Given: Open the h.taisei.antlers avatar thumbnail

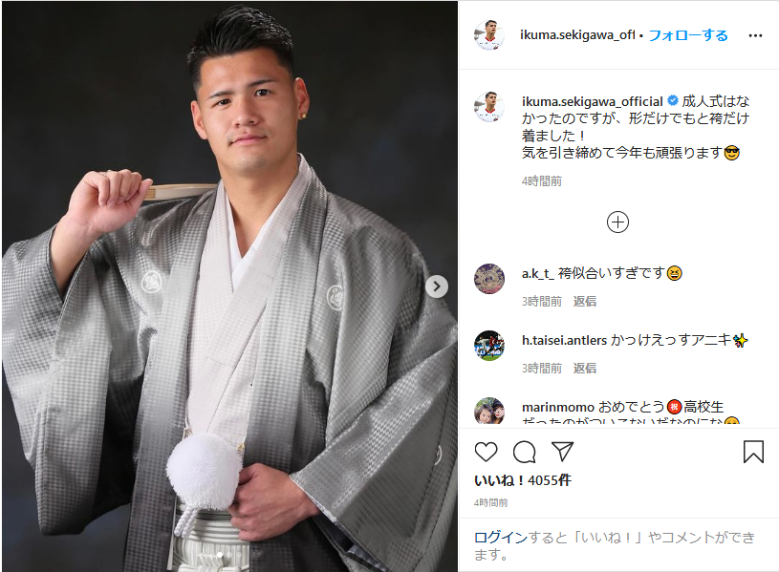Looking at the screenshot, I should (x=489, y=346).
